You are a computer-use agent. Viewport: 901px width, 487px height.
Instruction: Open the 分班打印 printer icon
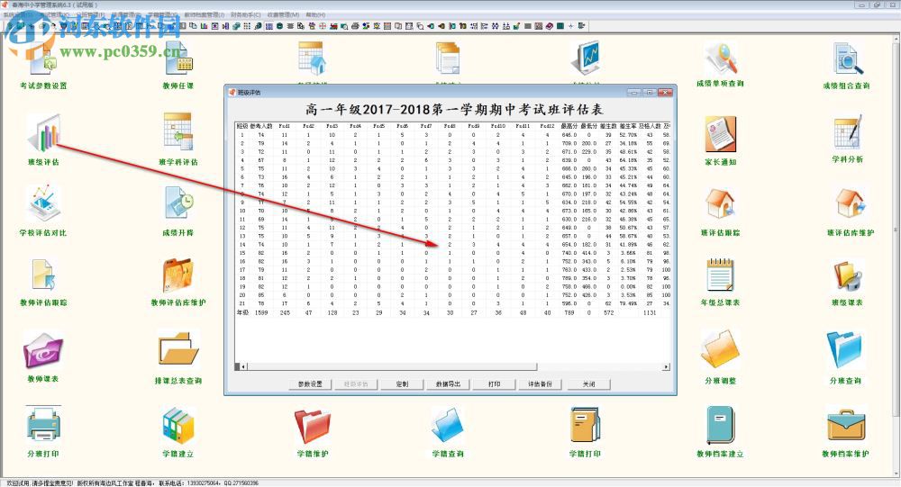click(43, 425)
